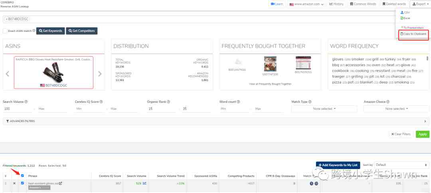Open the Learn video link
This screenshot has height=193, width=431.
pos(277,4)
